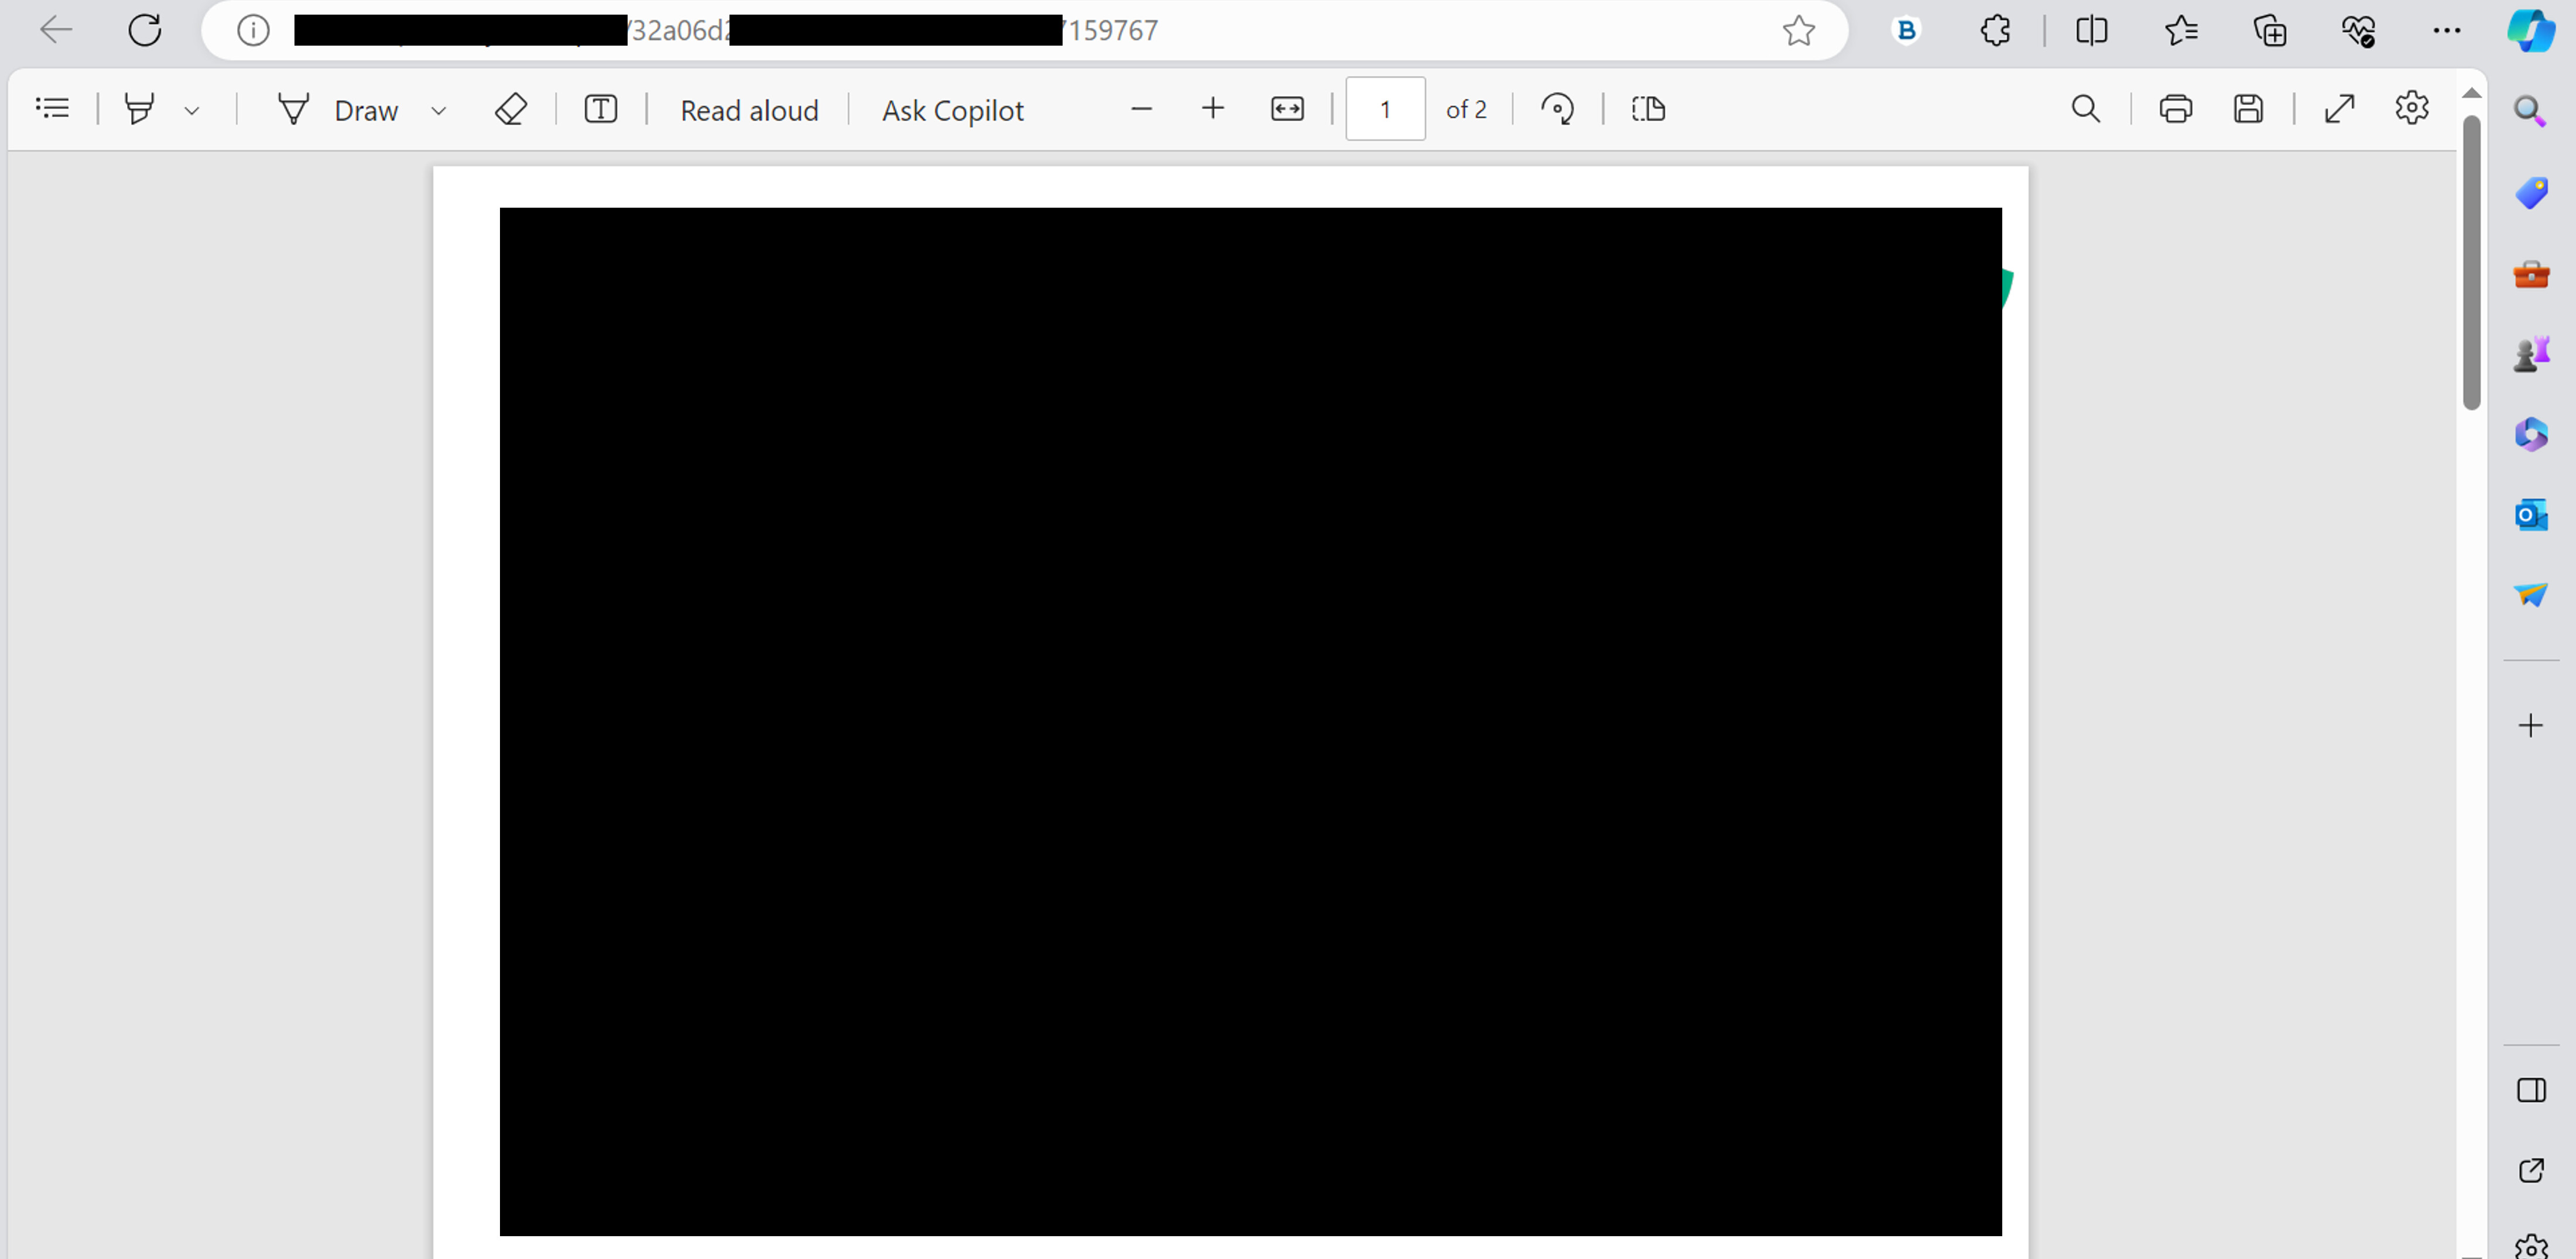Toggle the Draw annotation tool
This screenshot has width=2576, height=1259.
340,109
